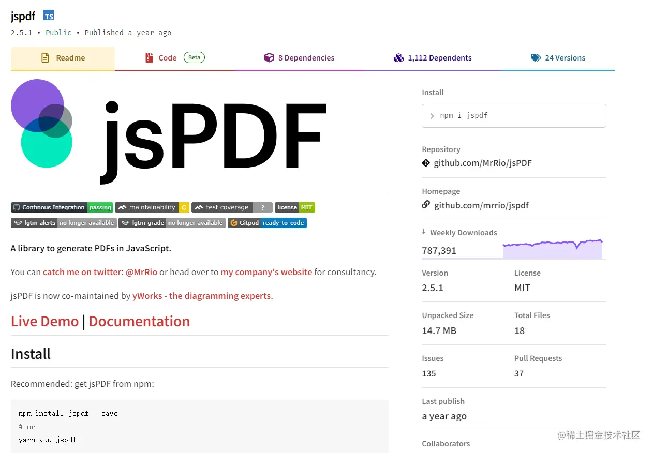The height and width of the screenshot is (453, 653).
Task: Click the weekly downloads sparkline chart
Action: [x=553, y=249]
